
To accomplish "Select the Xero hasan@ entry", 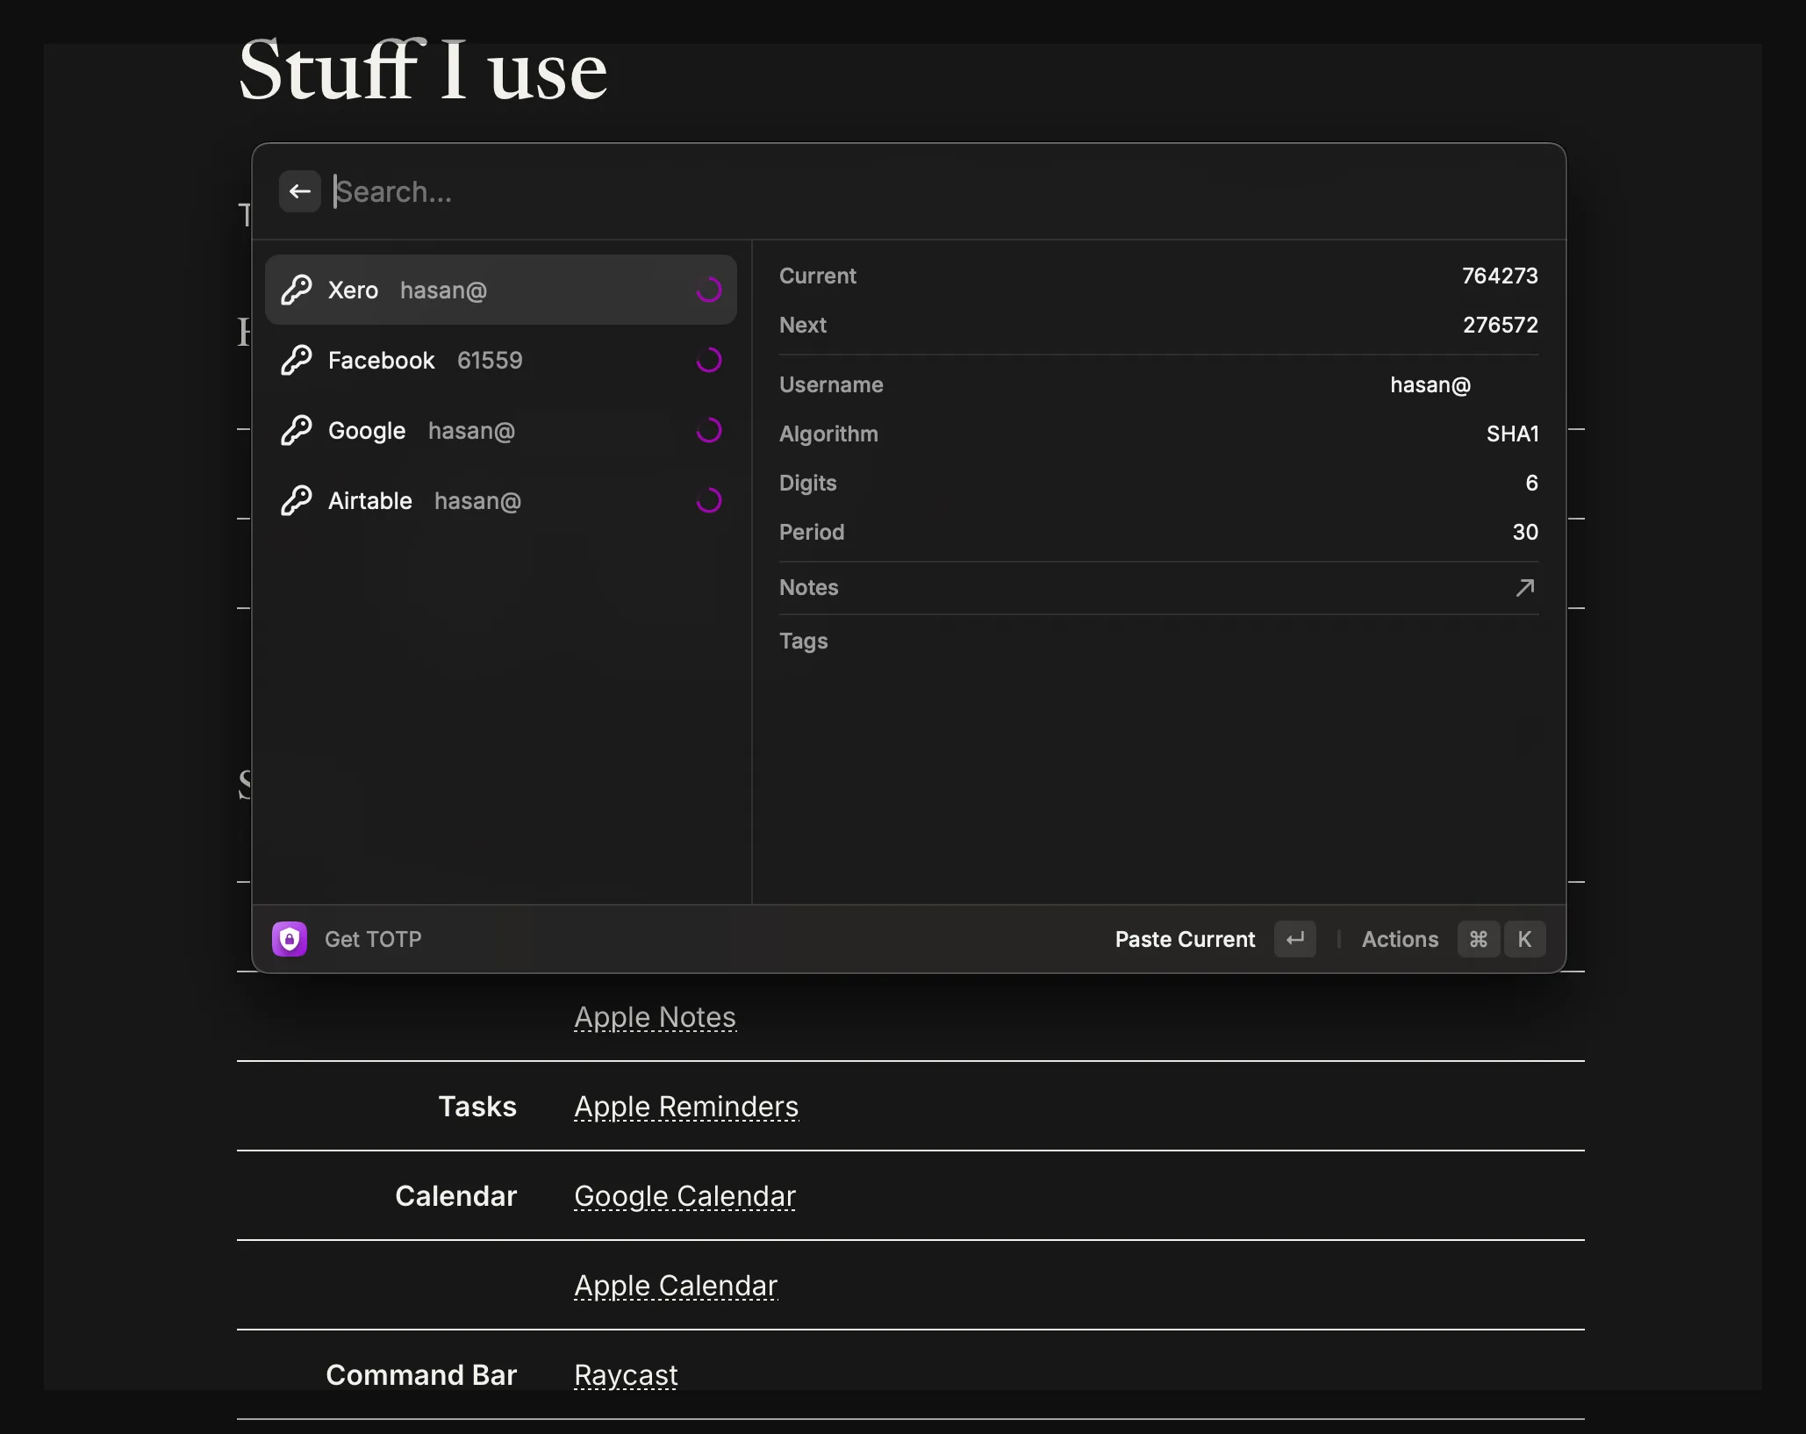I will click(500, 290).
